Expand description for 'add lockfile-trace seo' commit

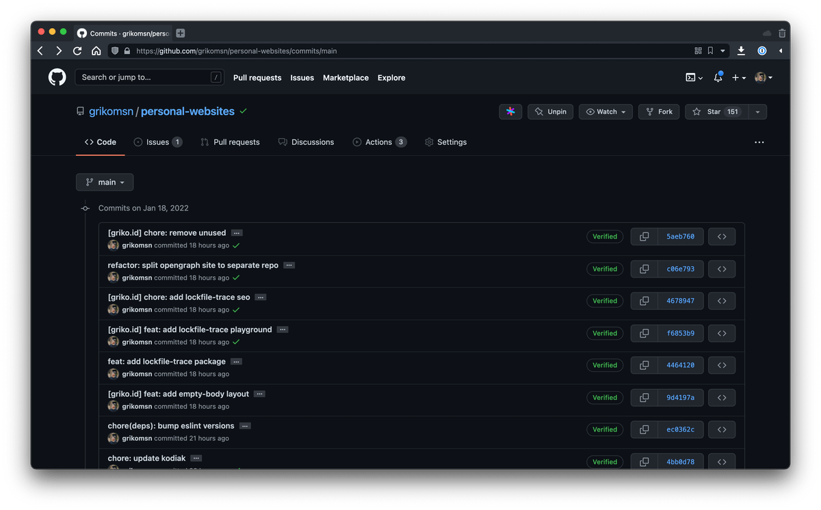click(x=261, y=297)
